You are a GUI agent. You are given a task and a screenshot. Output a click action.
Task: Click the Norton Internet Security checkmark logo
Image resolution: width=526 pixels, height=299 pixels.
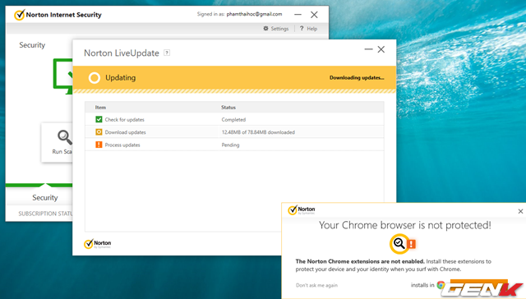pos(20,15)
